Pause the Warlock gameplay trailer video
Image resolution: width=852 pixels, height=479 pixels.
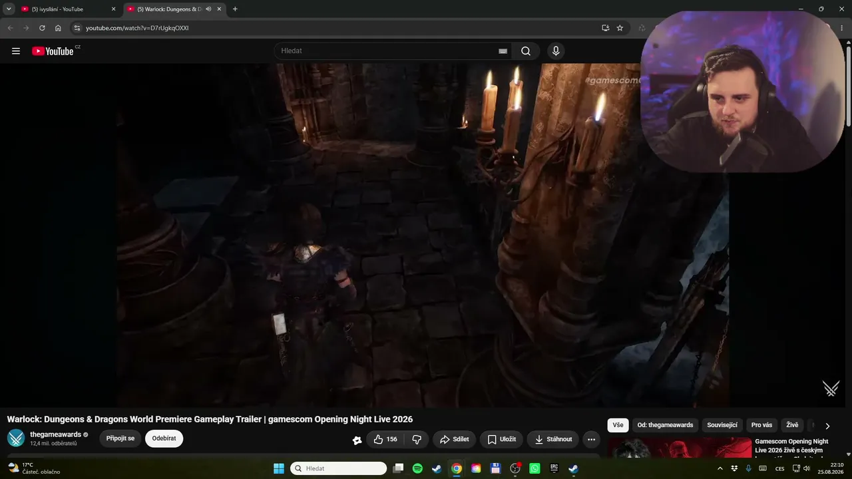click(x=423, y=235)
